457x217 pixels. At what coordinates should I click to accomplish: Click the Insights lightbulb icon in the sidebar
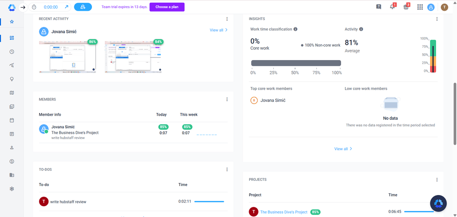click(12, 79)
